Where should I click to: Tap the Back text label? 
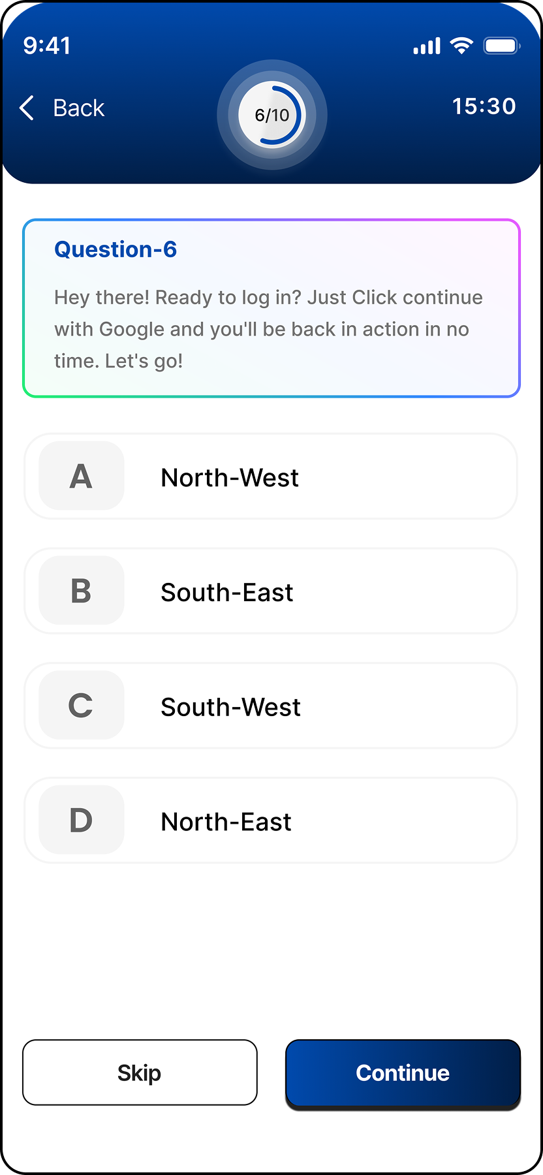pos(78,108)
